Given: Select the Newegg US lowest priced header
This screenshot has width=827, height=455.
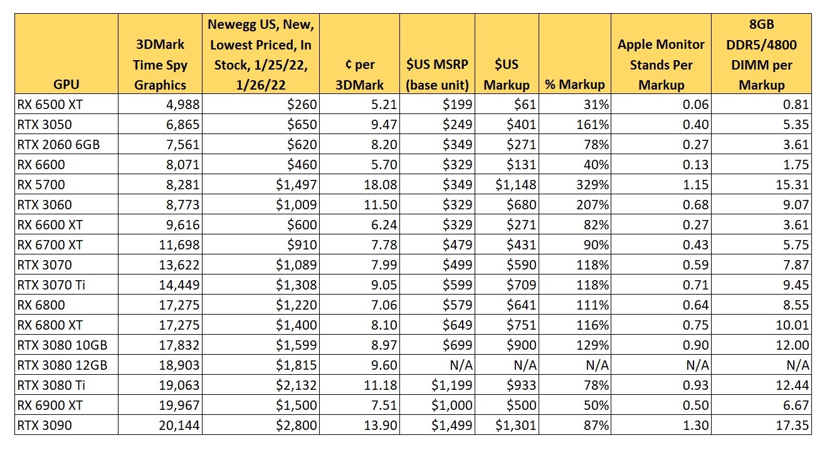Looking at the screenshot, I should coord(261,55).
